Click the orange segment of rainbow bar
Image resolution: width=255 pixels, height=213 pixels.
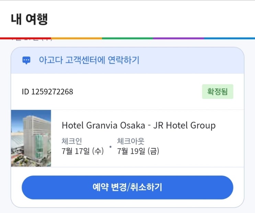(77, 38)
